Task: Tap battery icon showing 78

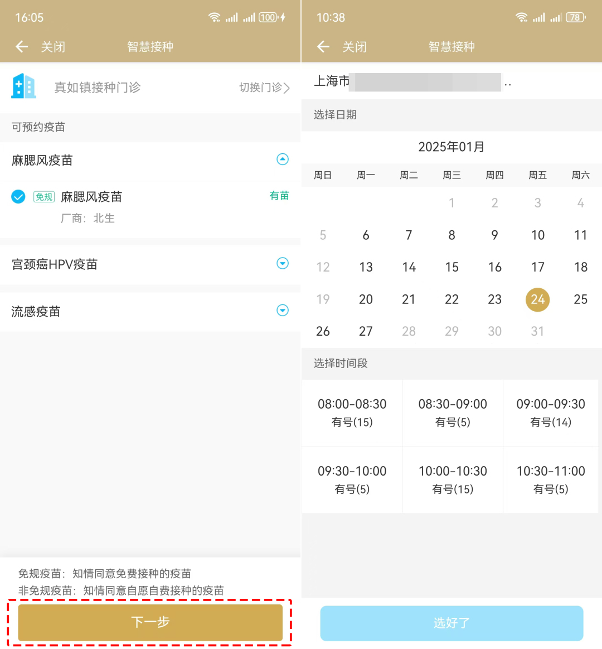Action: (575, 17)
